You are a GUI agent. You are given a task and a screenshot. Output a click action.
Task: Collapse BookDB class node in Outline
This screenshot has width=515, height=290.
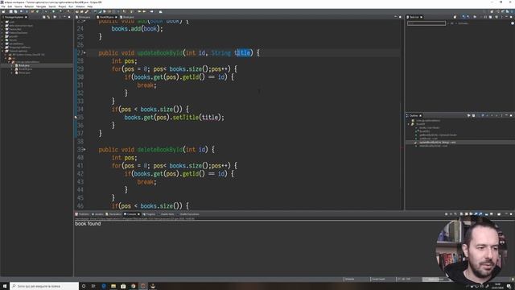coord(408,124)
